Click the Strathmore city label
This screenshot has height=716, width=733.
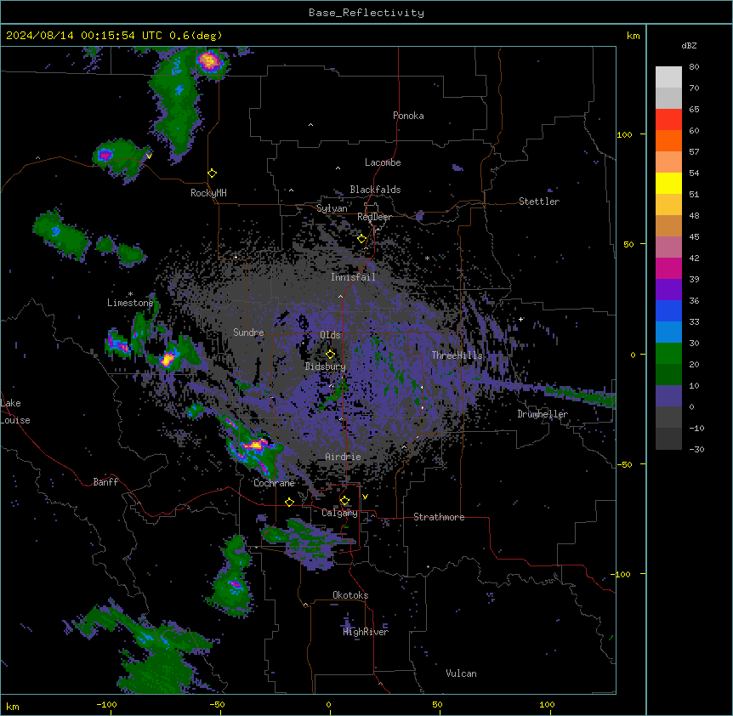(439, 517)
